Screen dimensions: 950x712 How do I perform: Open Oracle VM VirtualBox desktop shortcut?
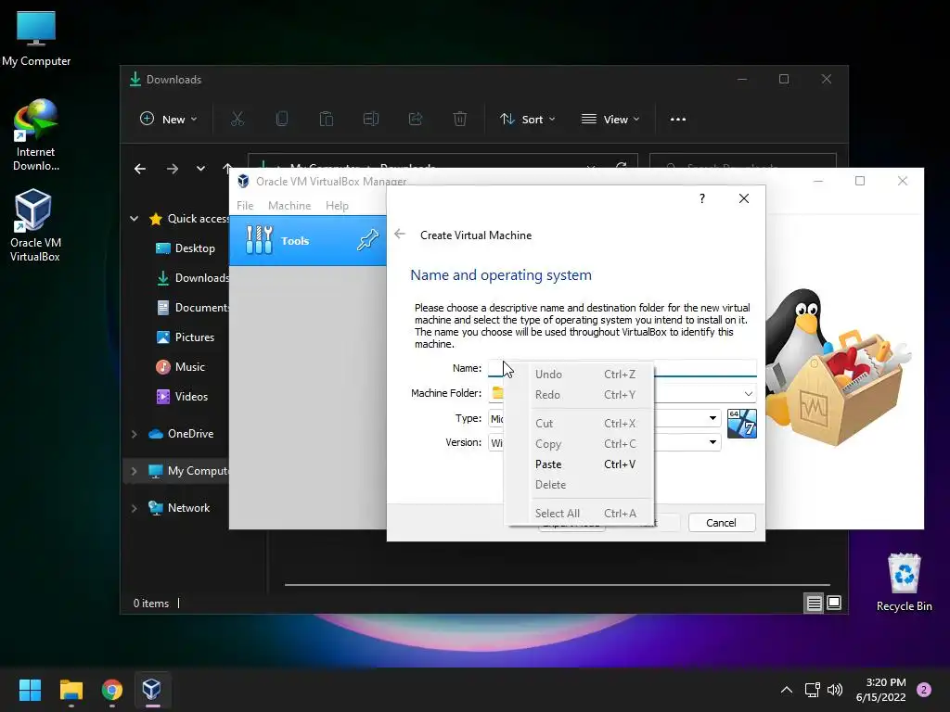(x=35, y=225)
